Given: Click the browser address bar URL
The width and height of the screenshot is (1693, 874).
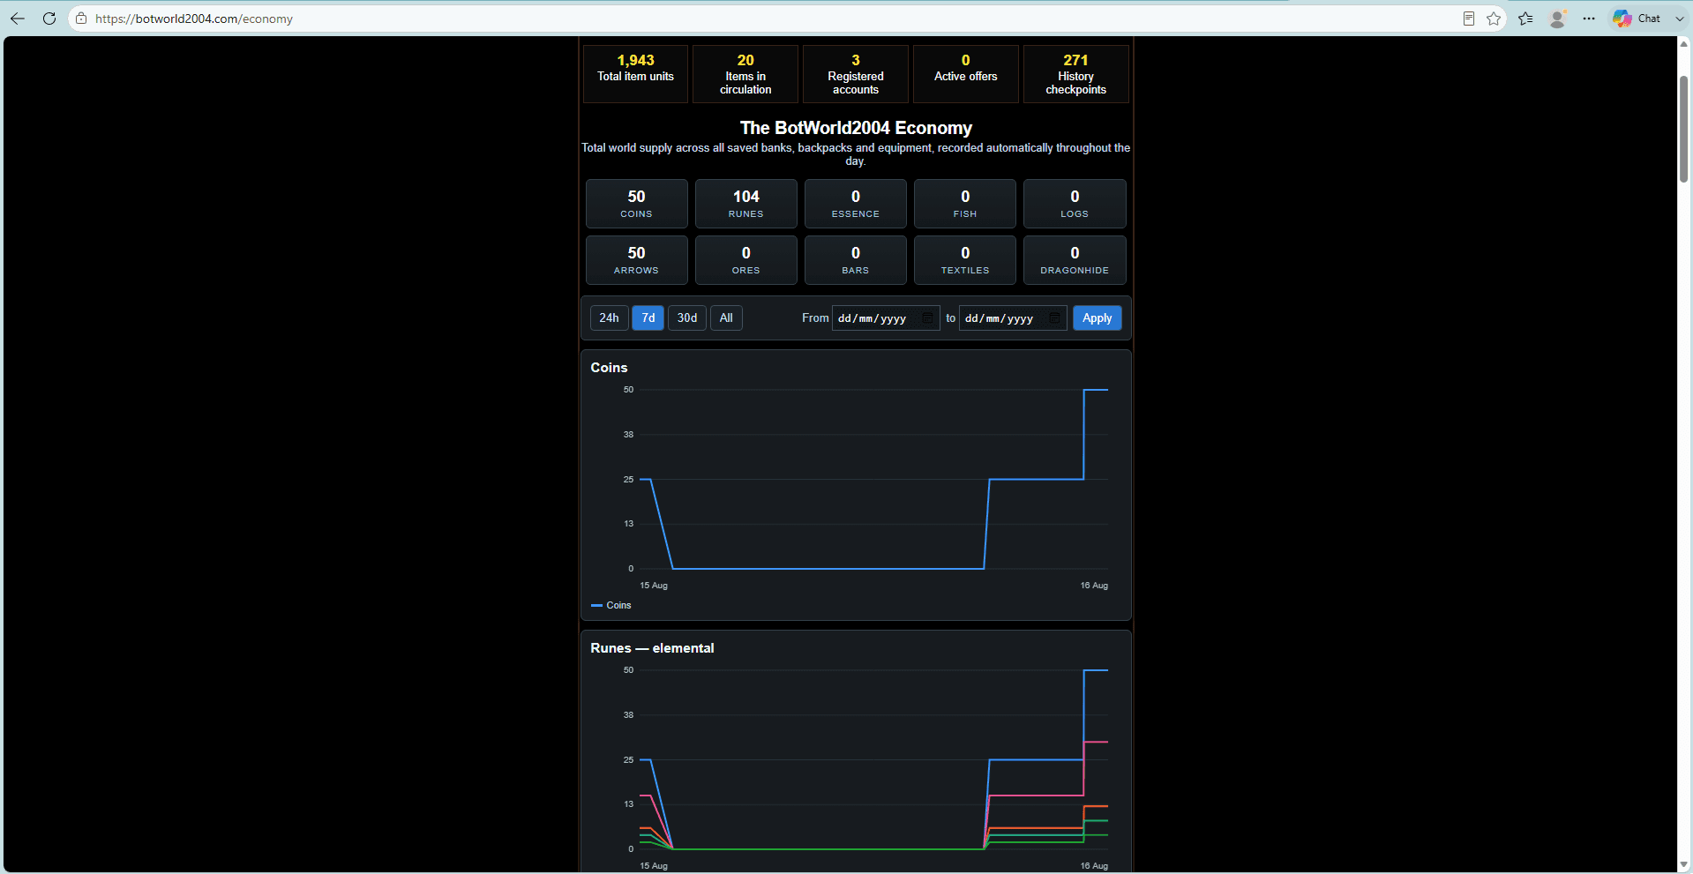Looking at the screenshot, I should (x=194, y=19).
